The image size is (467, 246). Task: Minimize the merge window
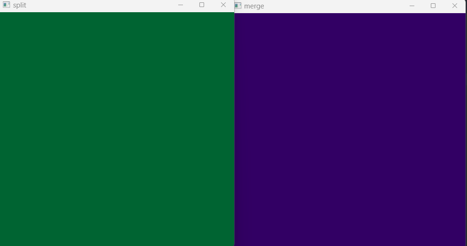412,6
